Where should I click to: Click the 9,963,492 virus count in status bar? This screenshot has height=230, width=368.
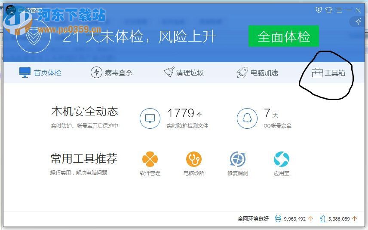tap(294, 219)
